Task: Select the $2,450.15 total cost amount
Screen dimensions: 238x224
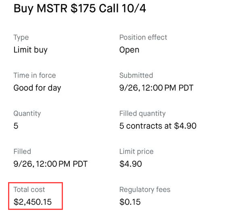Action: click(x=33, y=202)
